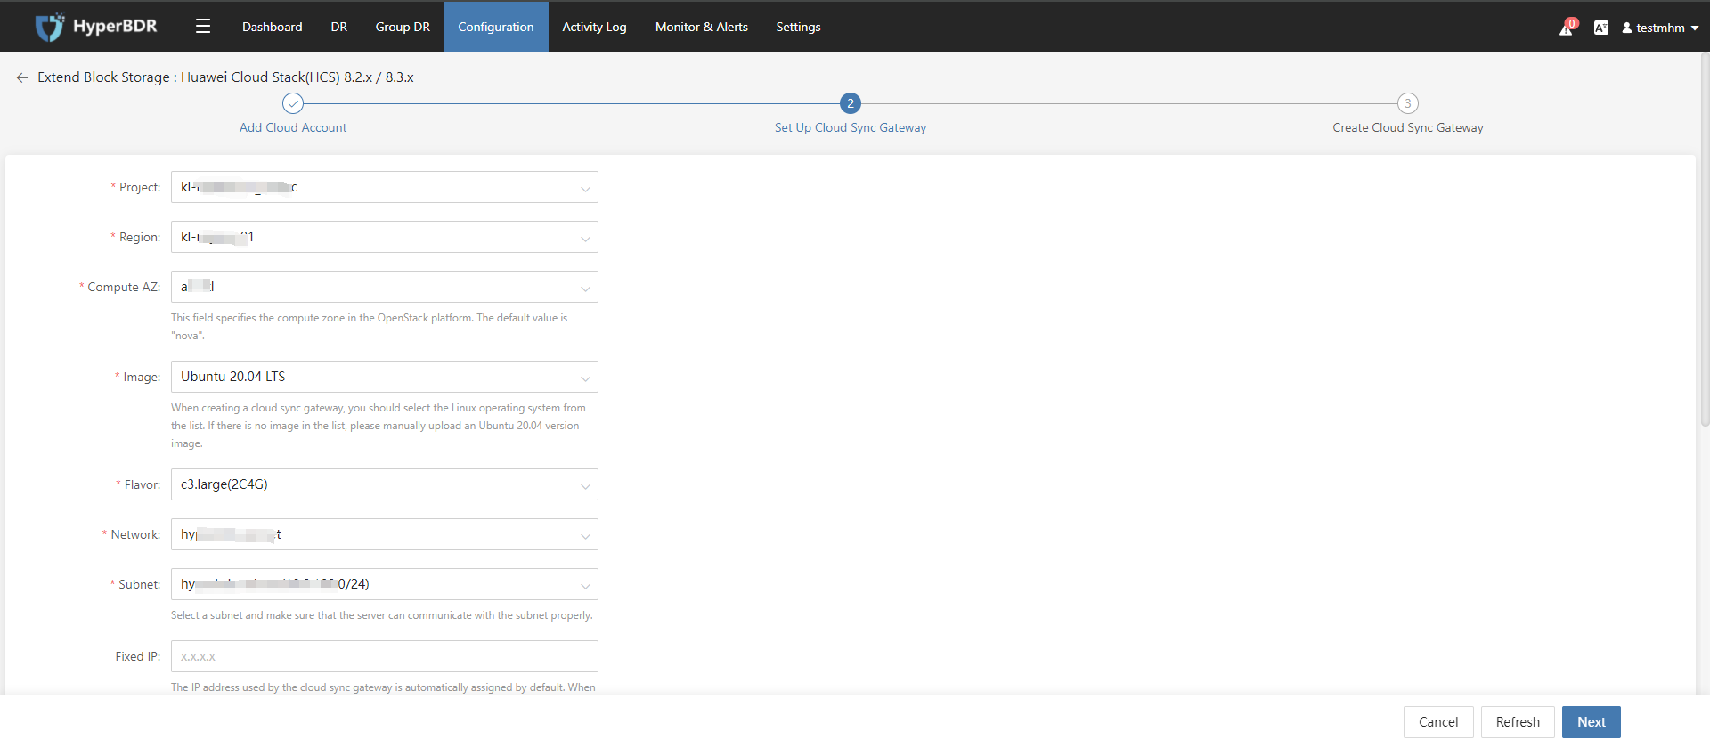1710x748 pixels.
Task: Click the Create Cloud Sync Gateway label
Action: click(1408, 127)
